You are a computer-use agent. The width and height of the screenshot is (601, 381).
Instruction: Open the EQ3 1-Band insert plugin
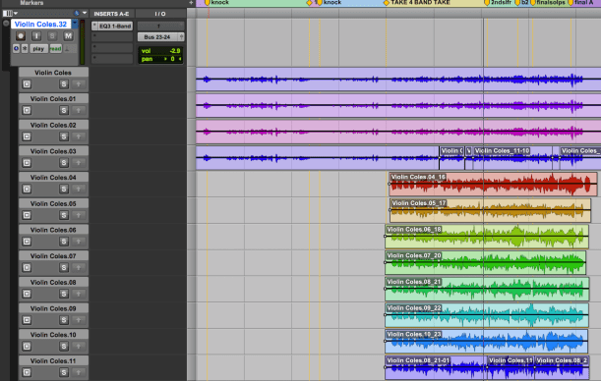116,26
